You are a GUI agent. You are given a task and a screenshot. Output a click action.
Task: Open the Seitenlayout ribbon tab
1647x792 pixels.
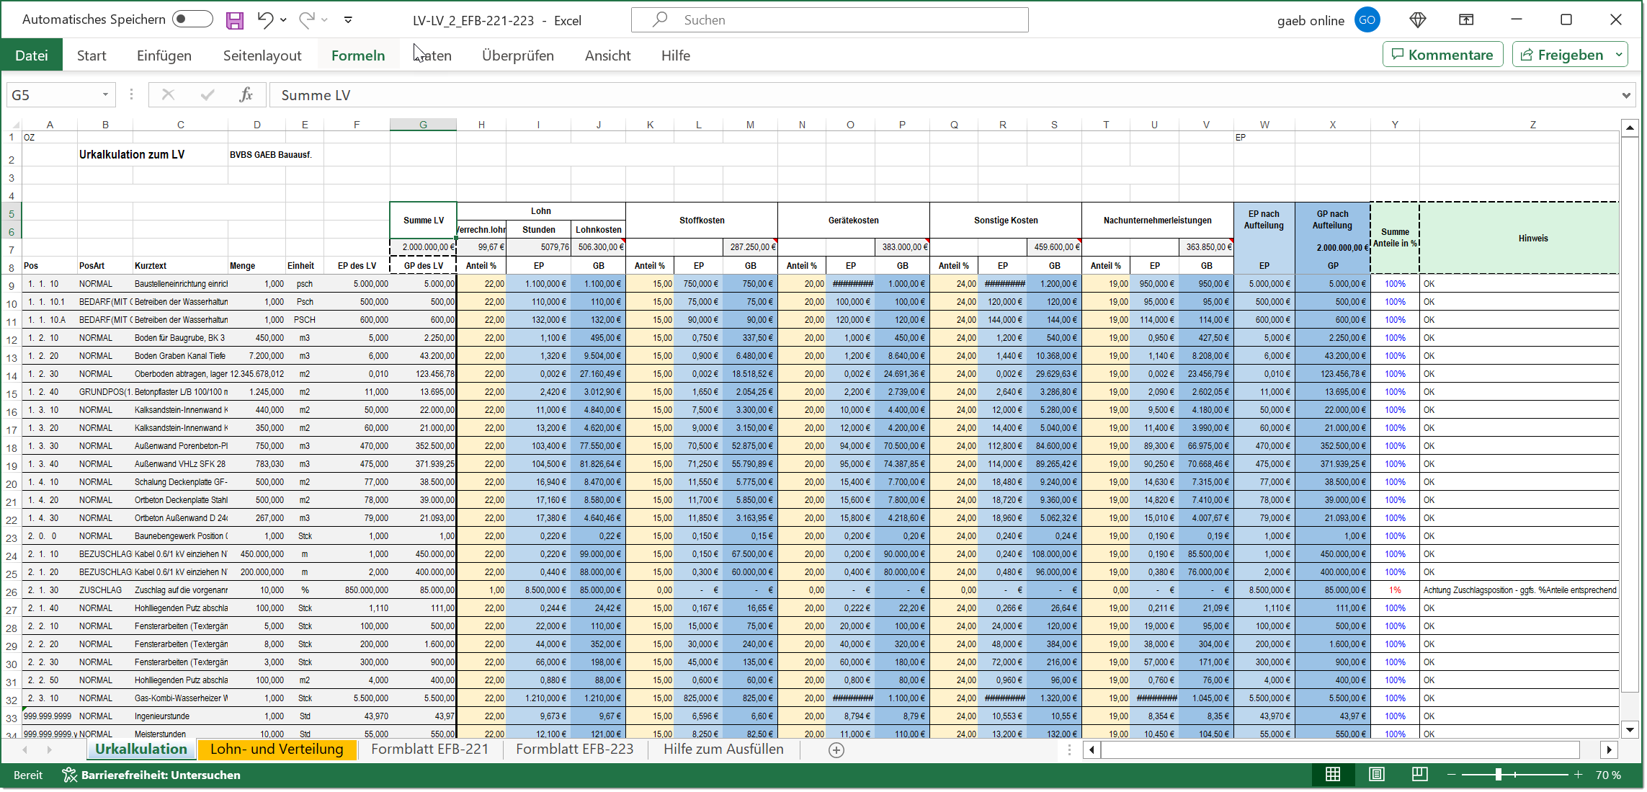point(262,55)
